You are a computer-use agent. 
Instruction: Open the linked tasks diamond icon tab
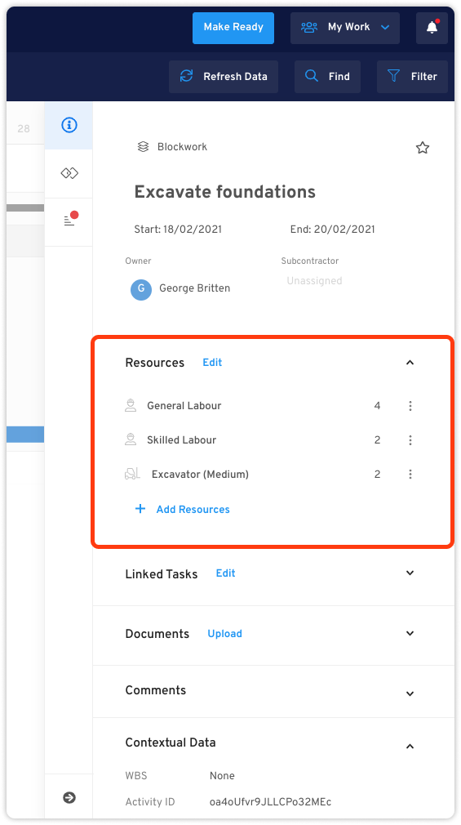pos(69,173)
